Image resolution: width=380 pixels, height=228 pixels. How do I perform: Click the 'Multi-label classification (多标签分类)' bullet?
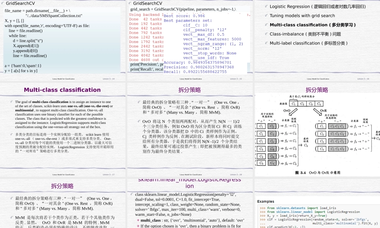[309, 43]
